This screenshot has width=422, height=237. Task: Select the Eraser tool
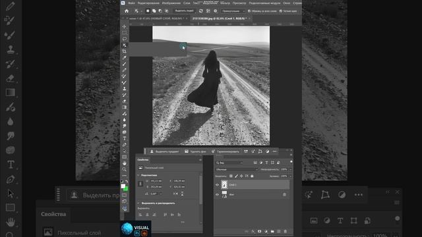coord(125,101)
